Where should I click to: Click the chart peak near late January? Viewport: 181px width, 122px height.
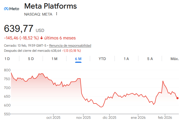pyautogui.click(x=163, y=81)
